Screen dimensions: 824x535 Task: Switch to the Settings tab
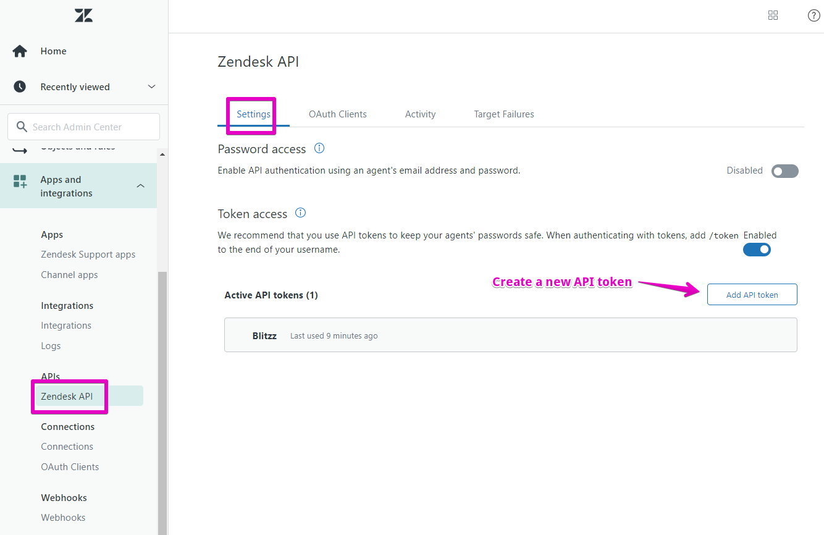pyautogui.click(x=253, y=114)
